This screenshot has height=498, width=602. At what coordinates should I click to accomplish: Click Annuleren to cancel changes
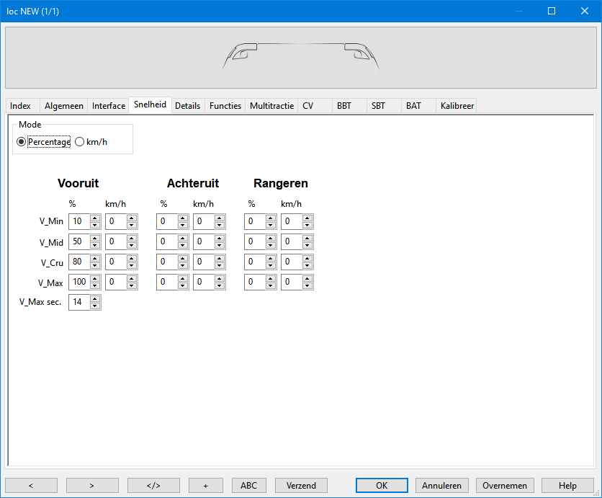[x=442, y=485]
